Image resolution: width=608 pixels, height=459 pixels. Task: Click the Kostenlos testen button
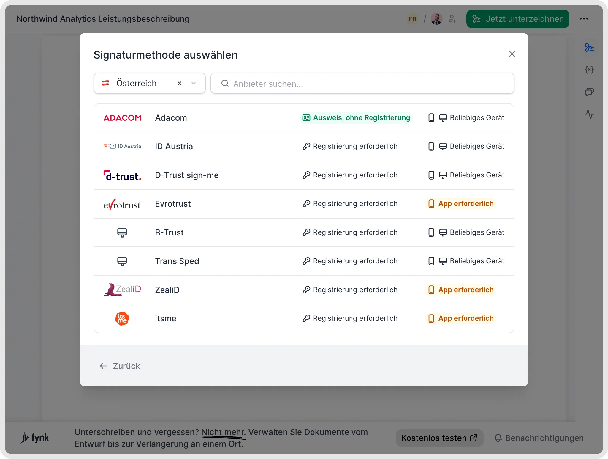pos(439,438)
